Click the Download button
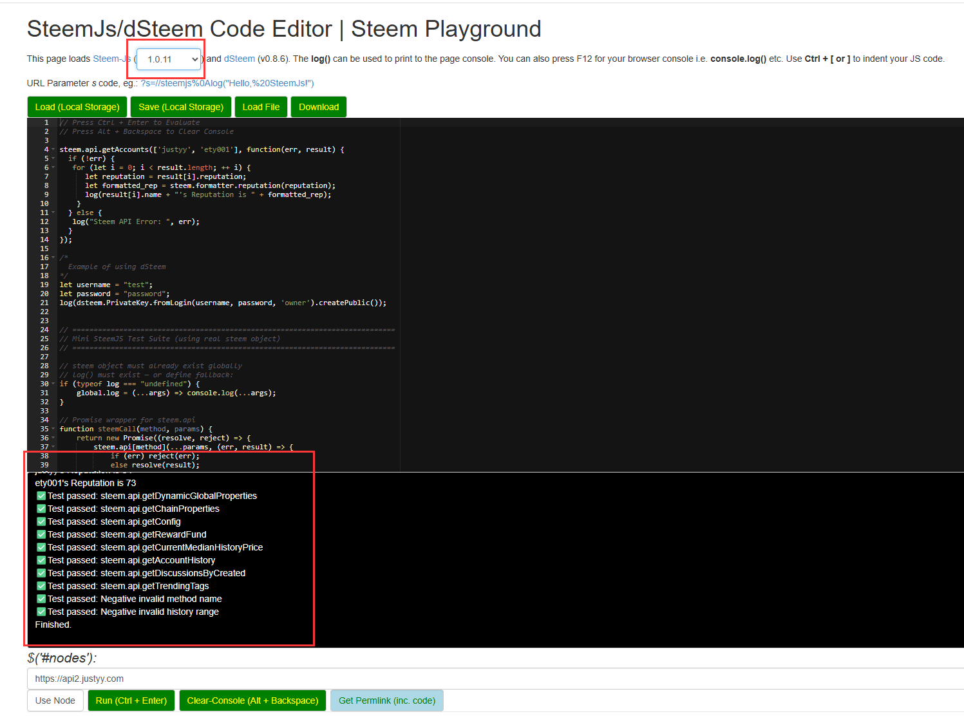The image size is (964, 723). (x=319, y=107)
